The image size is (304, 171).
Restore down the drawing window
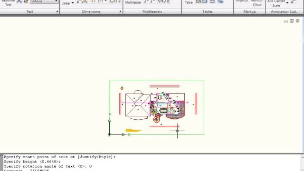[292, 21]
